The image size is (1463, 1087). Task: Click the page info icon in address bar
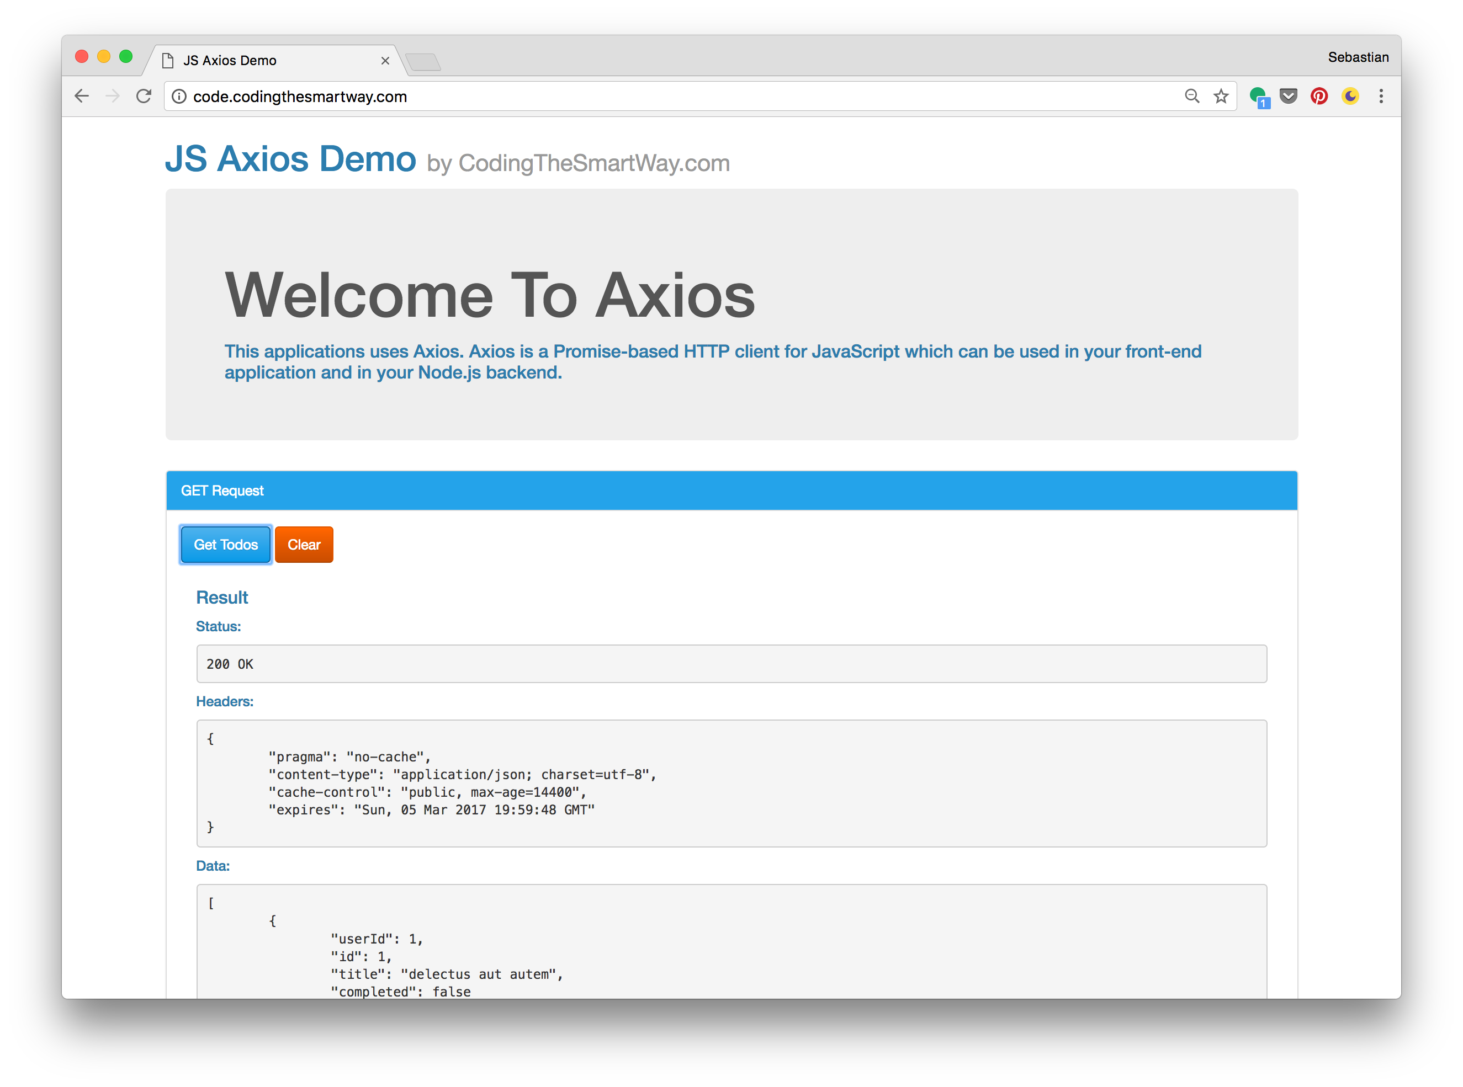tap(179, 96)
